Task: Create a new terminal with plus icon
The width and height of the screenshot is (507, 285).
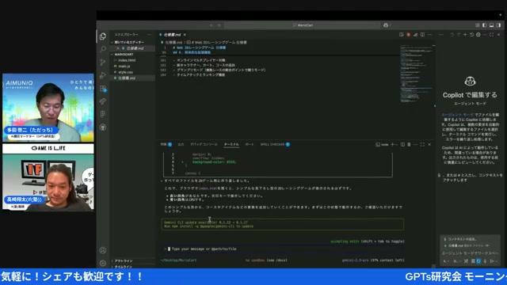Action: point(393,144)
